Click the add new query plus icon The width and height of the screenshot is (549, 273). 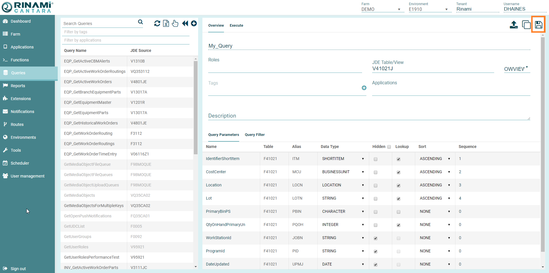click(194, 24)
